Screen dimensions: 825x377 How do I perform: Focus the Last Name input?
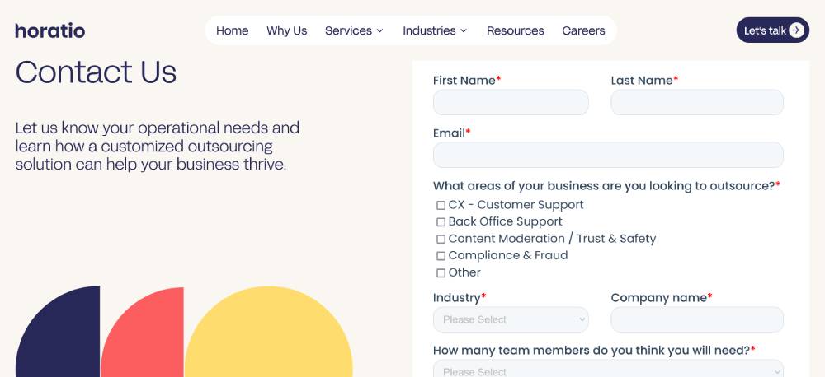point(697,102)
